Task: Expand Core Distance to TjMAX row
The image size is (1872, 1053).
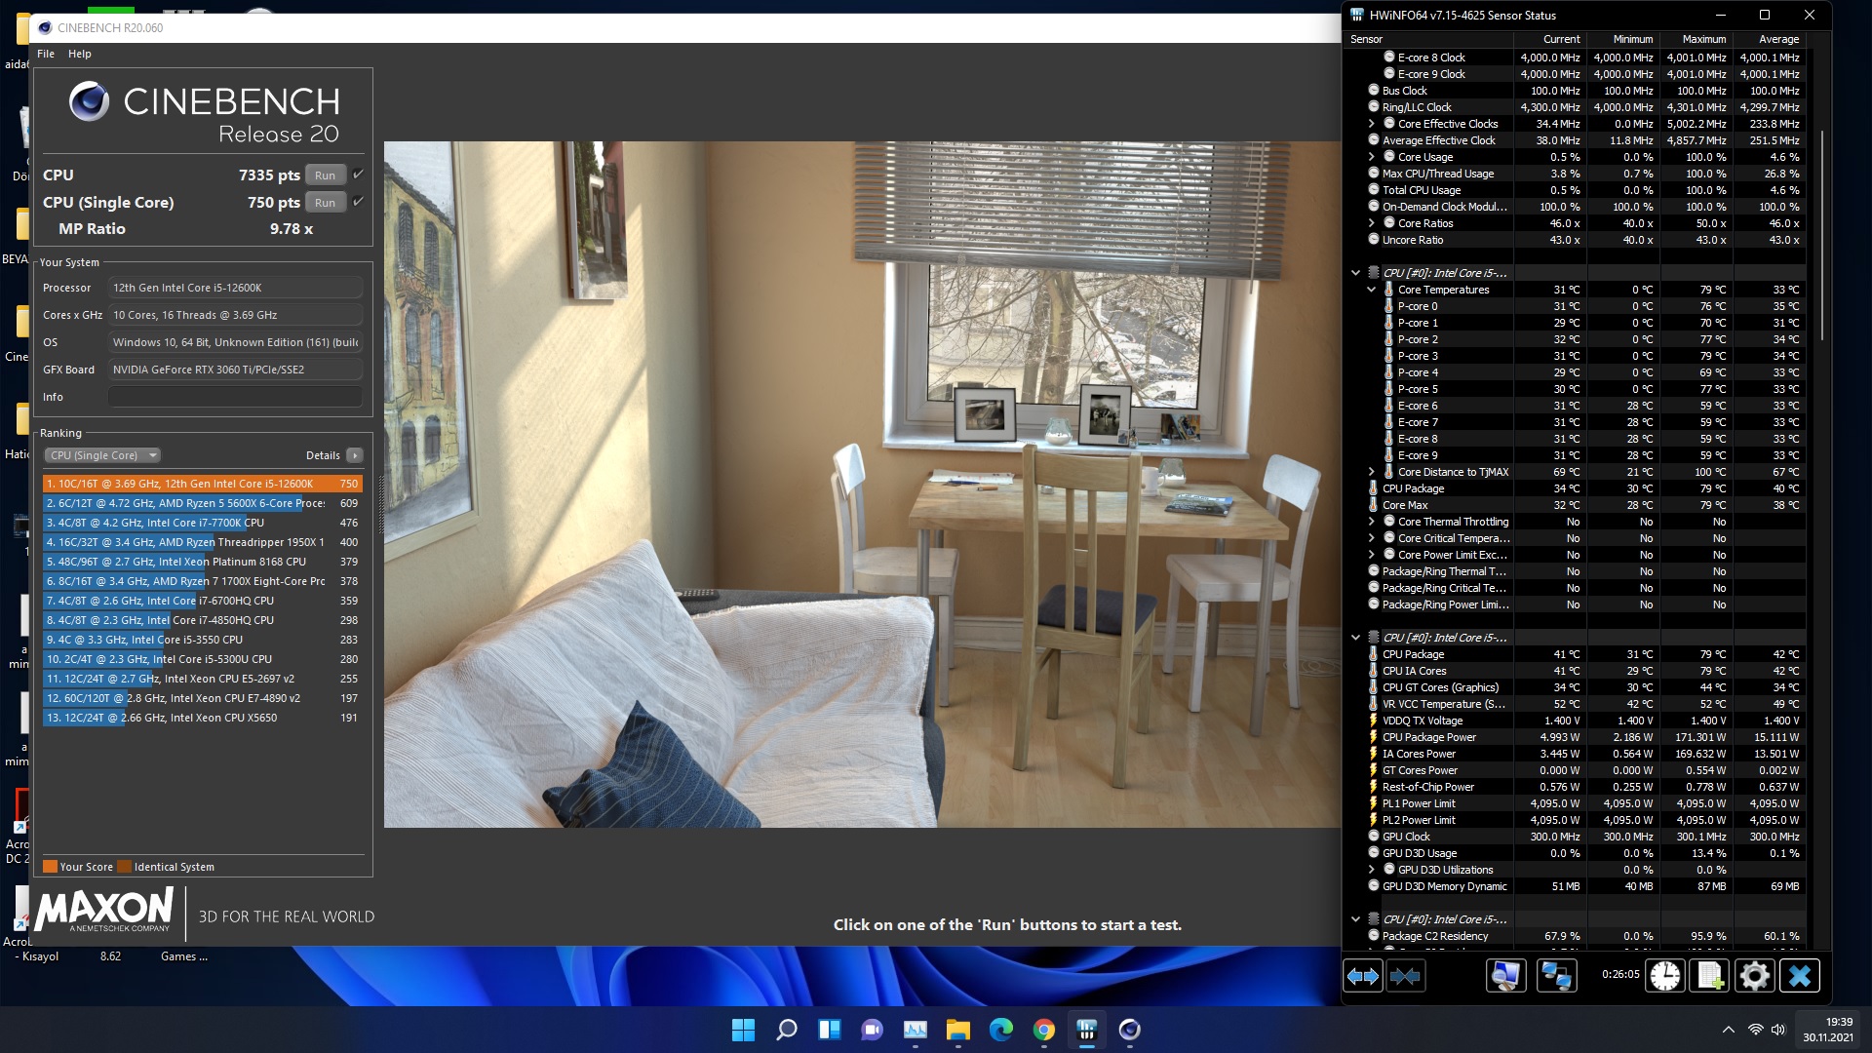Action: pos(1372,472)
